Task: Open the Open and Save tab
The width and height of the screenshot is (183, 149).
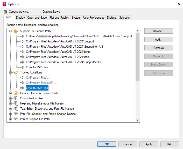Action: [x=37, y=18]
